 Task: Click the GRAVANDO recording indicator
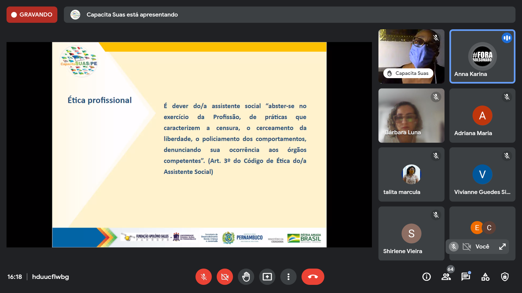coord(32,15)
